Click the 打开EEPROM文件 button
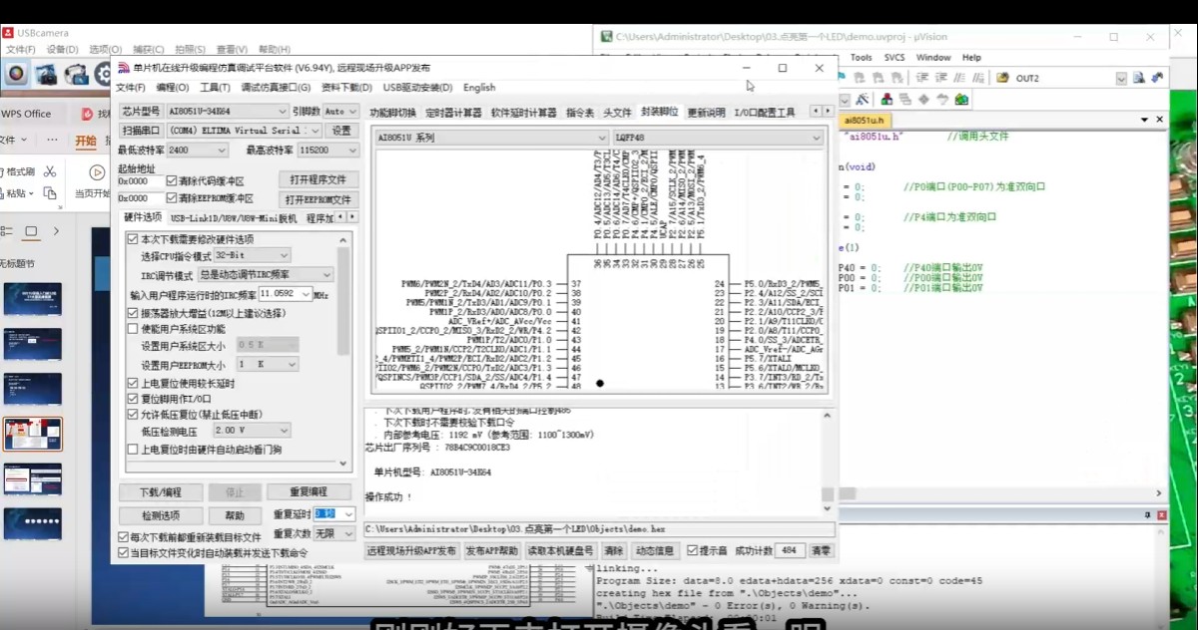 pos(317,199)
